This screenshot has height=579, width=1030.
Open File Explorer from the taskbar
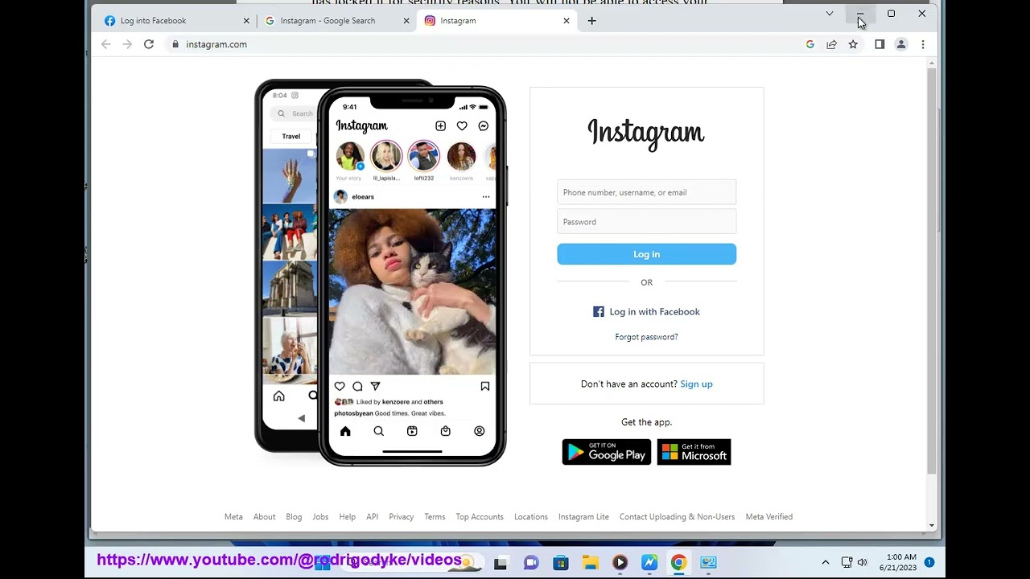tap(590, 563)
